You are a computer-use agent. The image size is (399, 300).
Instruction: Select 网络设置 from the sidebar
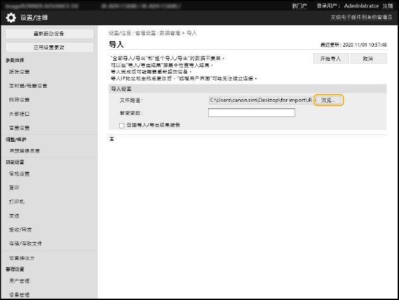coord(19,100)
